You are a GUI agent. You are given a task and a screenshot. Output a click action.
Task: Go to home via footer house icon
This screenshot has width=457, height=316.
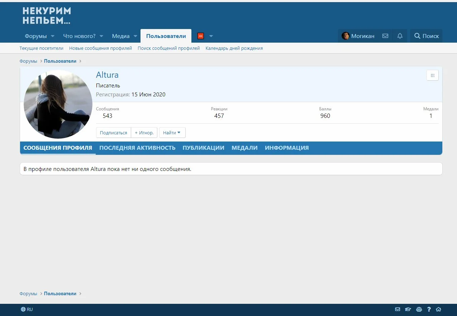(438, 310)
